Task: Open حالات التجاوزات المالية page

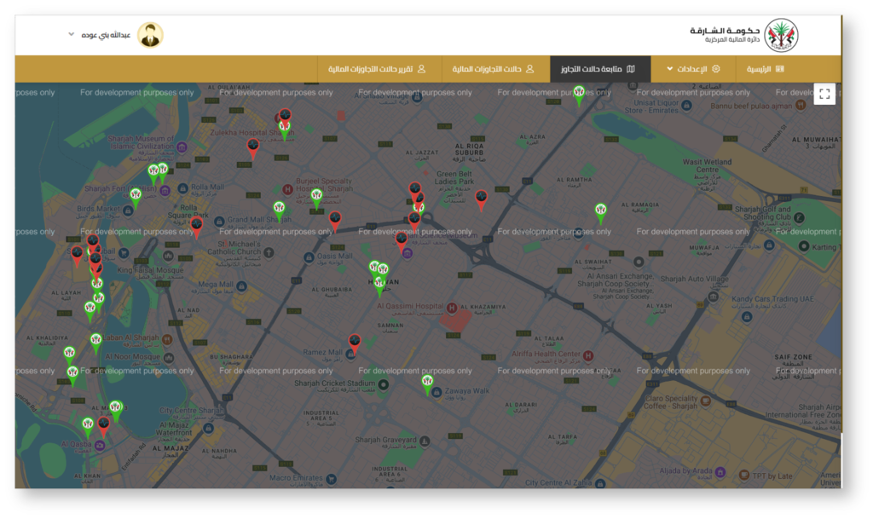Action: (x=493, y=69)
